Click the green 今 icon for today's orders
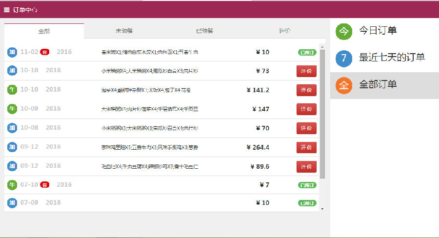The width and height of the screenshot is (439, 238). (x=344, y=31)
